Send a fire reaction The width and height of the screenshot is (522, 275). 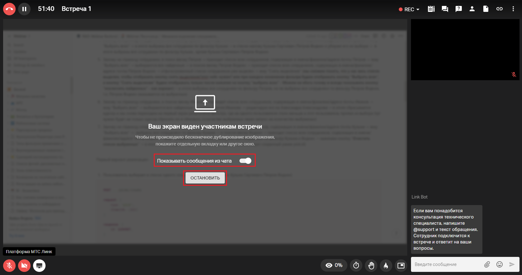tap(386, 265)
